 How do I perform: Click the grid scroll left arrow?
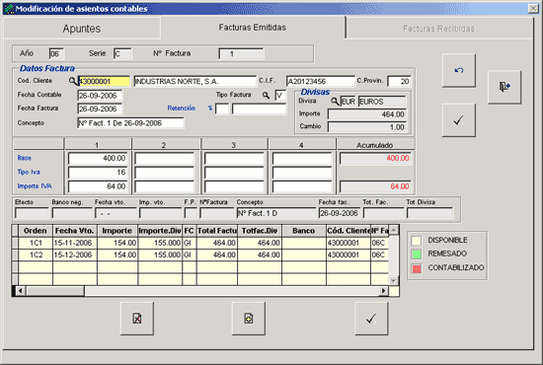21,291
